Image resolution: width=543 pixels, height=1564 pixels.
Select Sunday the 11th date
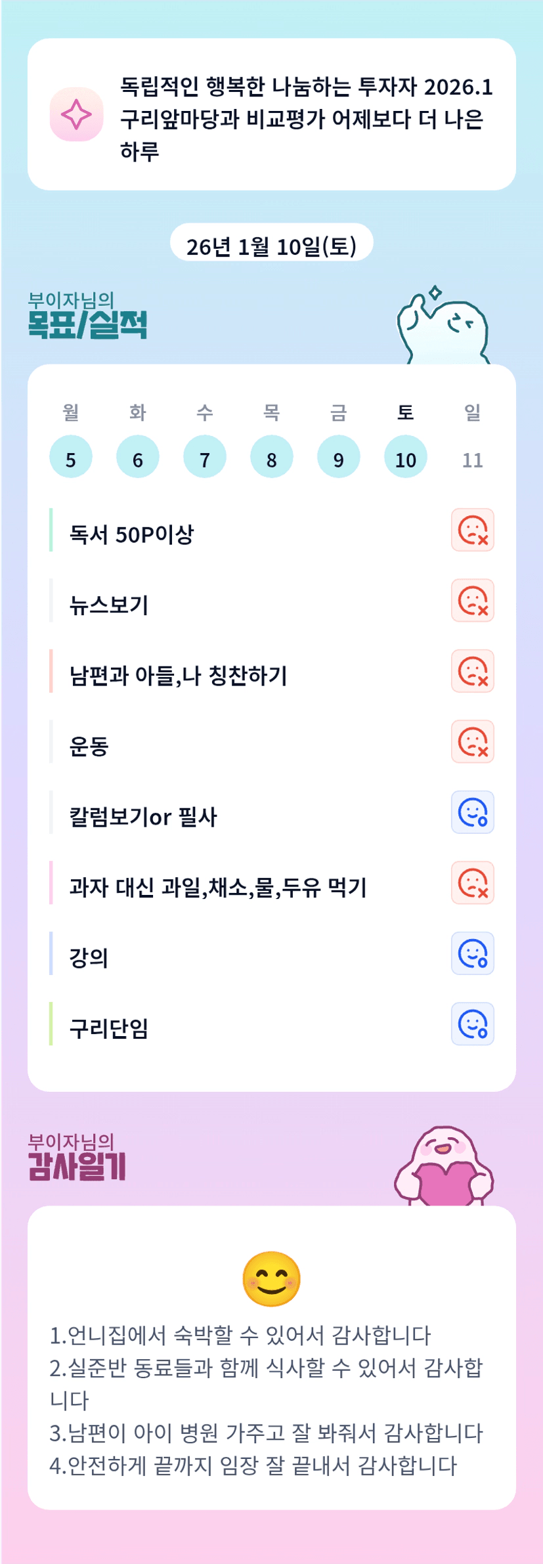tap(472, 460)
